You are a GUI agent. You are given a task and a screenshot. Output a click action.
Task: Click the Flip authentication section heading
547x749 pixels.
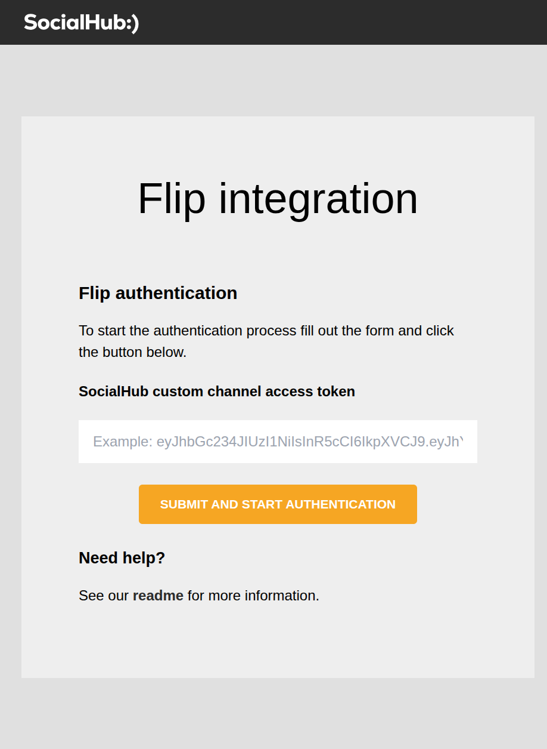157,293
